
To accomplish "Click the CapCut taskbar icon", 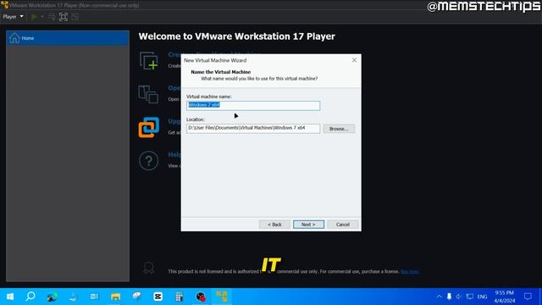I will (158, 297).
